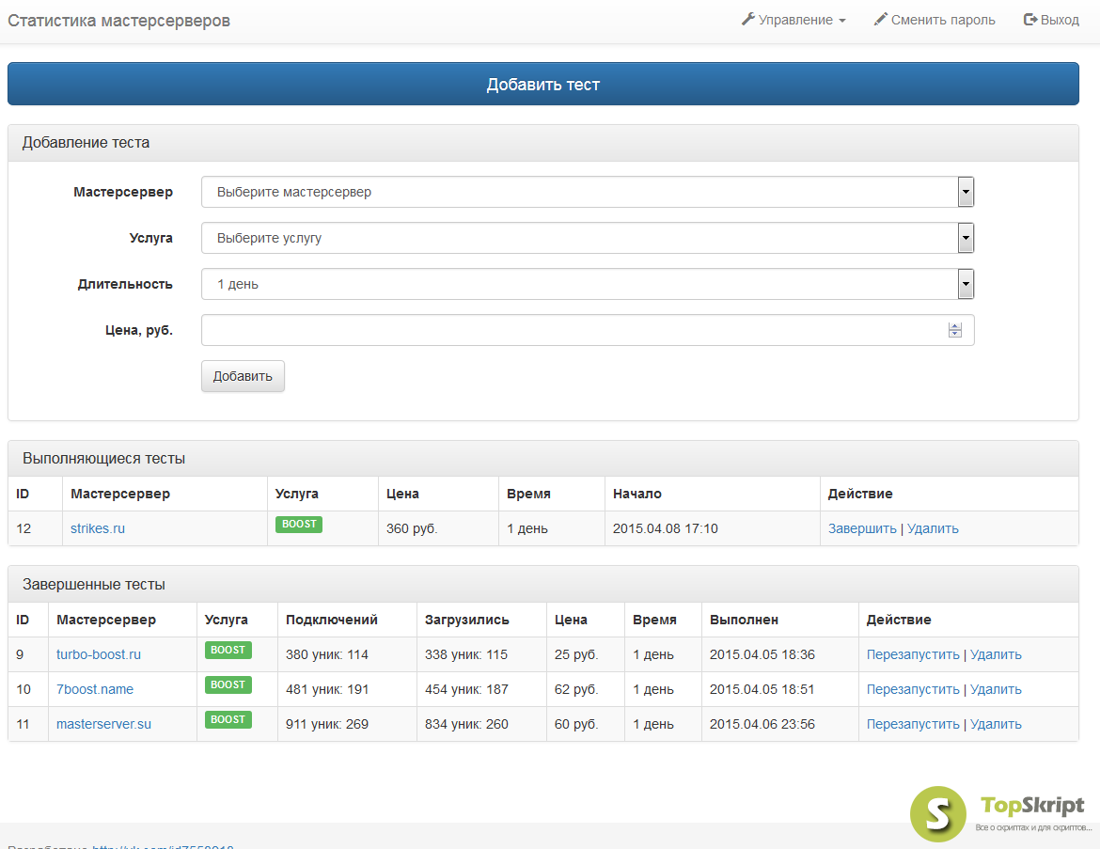Open the Услуга dropdown list
The height and width of the screenshot is (849, 1100).
588,238
